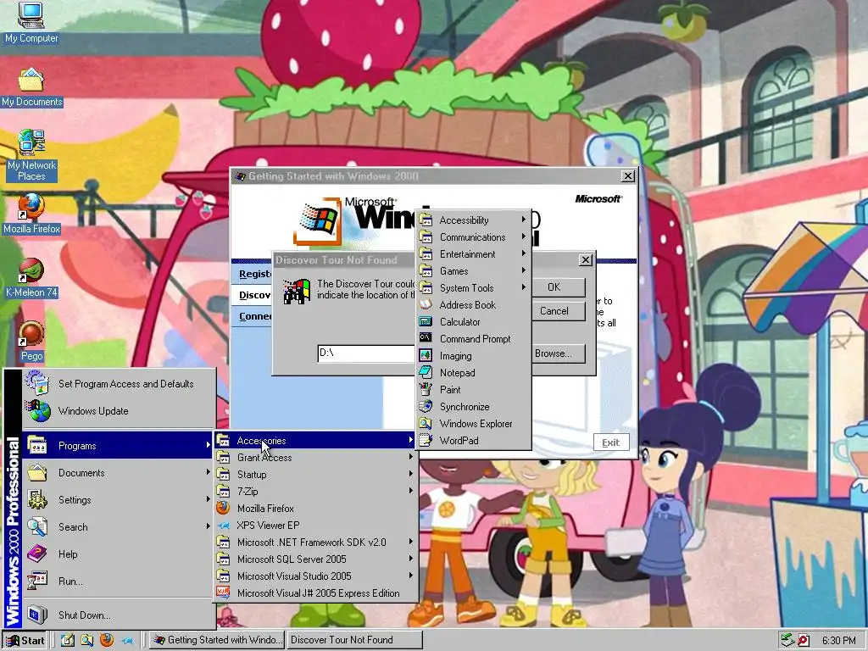The height and width of the screenshot is (651, 868).
Task: Open My Documents desktop icon
Action: 31,87
